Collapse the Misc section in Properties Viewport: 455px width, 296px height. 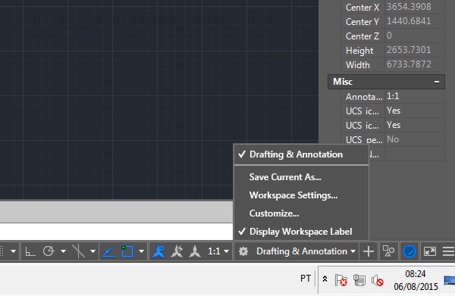pos(437,82)
